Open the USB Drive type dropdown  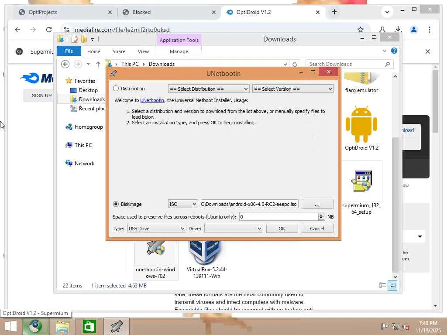[x=156, y=229]
